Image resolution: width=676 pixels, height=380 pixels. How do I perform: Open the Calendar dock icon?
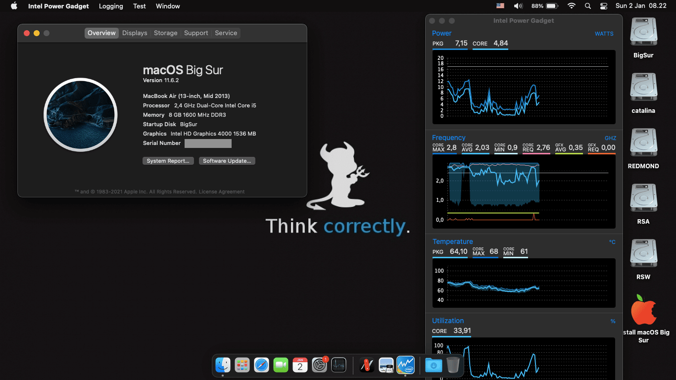[x=300, y=365]
